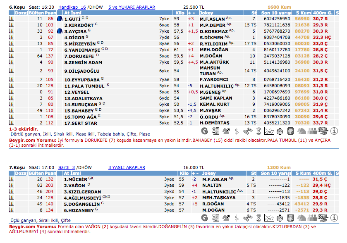Click the jockey silks icon beside 3.AYÇIRA
Image resolution: width=347 pixels, height=243 pixels.
tap(60, 31)
